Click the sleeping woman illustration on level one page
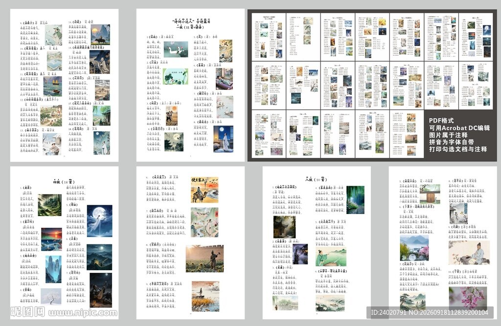Screen dimensions: 501x326 [x=224, y=79]
